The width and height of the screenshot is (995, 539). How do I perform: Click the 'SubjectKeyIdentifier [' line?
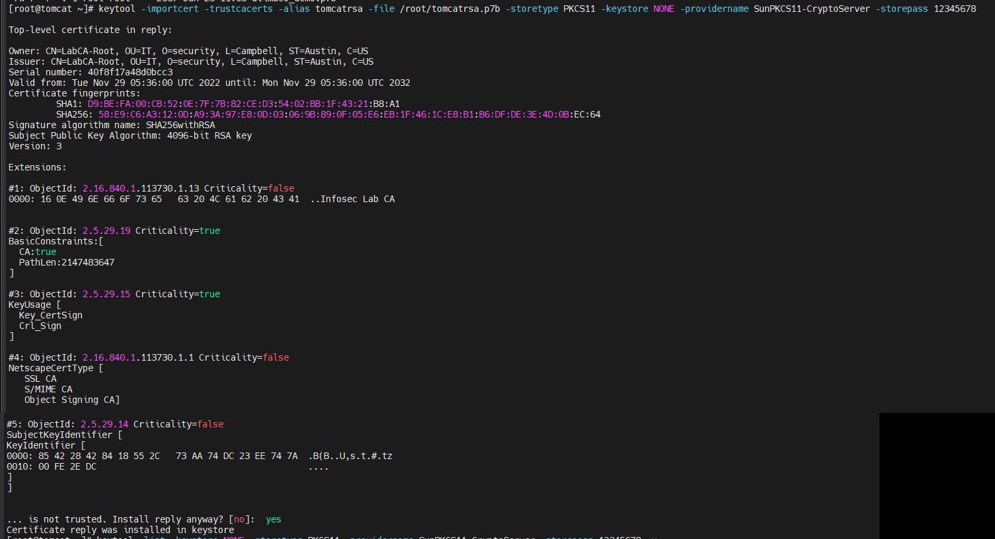pos(65,435)
